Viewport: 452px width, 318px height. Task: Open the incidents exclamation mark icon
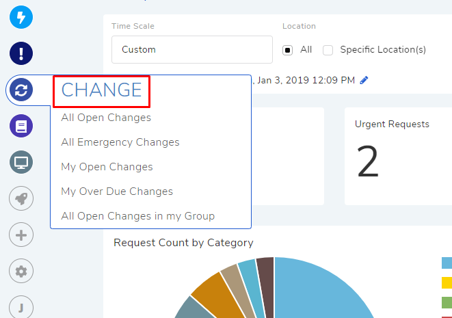[x=21, y=53]
